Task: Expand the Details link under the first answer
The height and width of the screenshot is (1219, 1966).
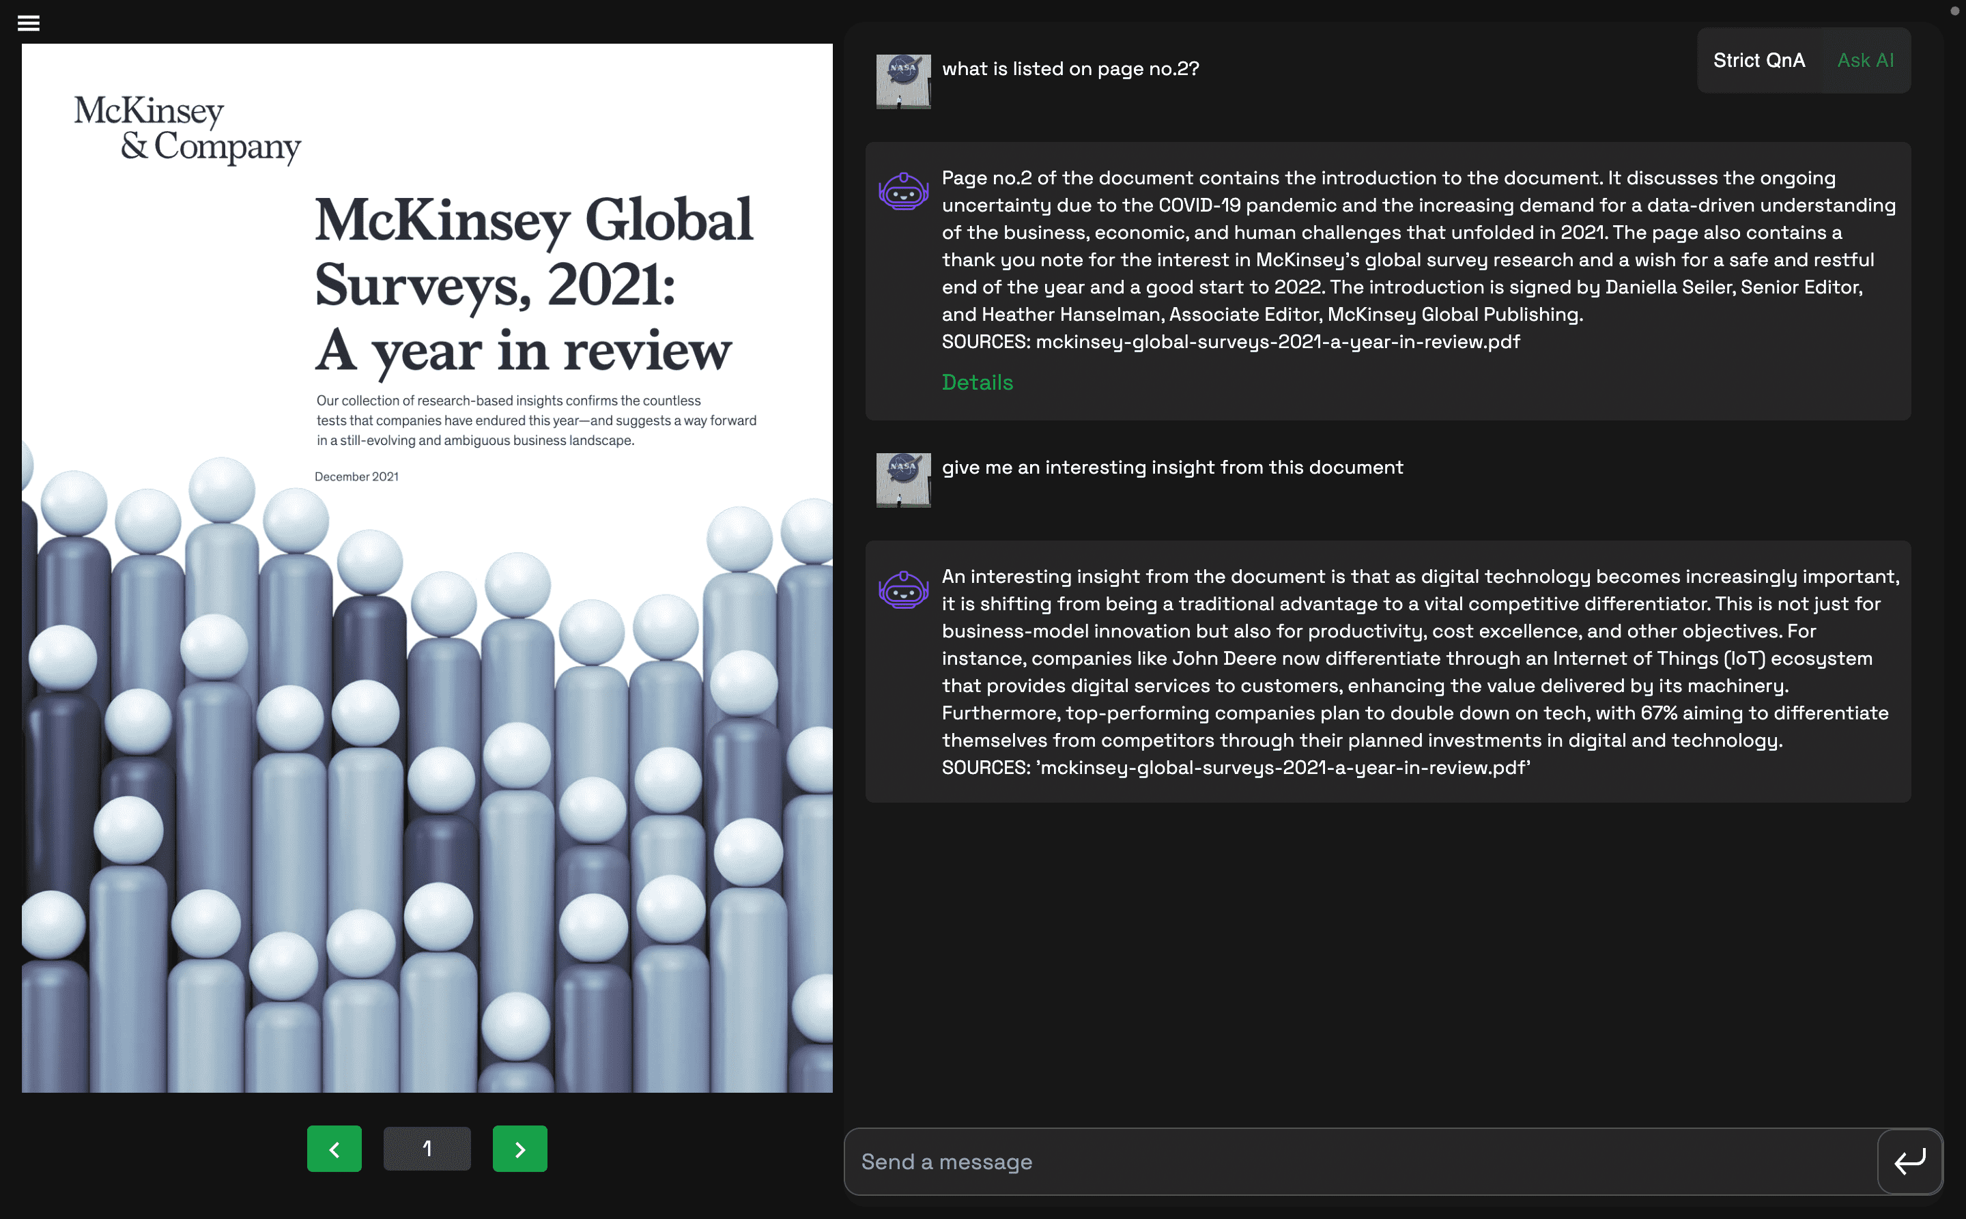Action: point(977,382)
